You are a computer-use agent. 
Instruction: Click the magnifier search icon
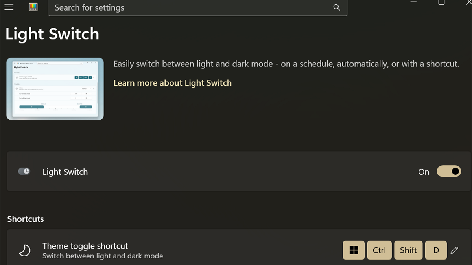pyautogui.click(x=336, y=7)
